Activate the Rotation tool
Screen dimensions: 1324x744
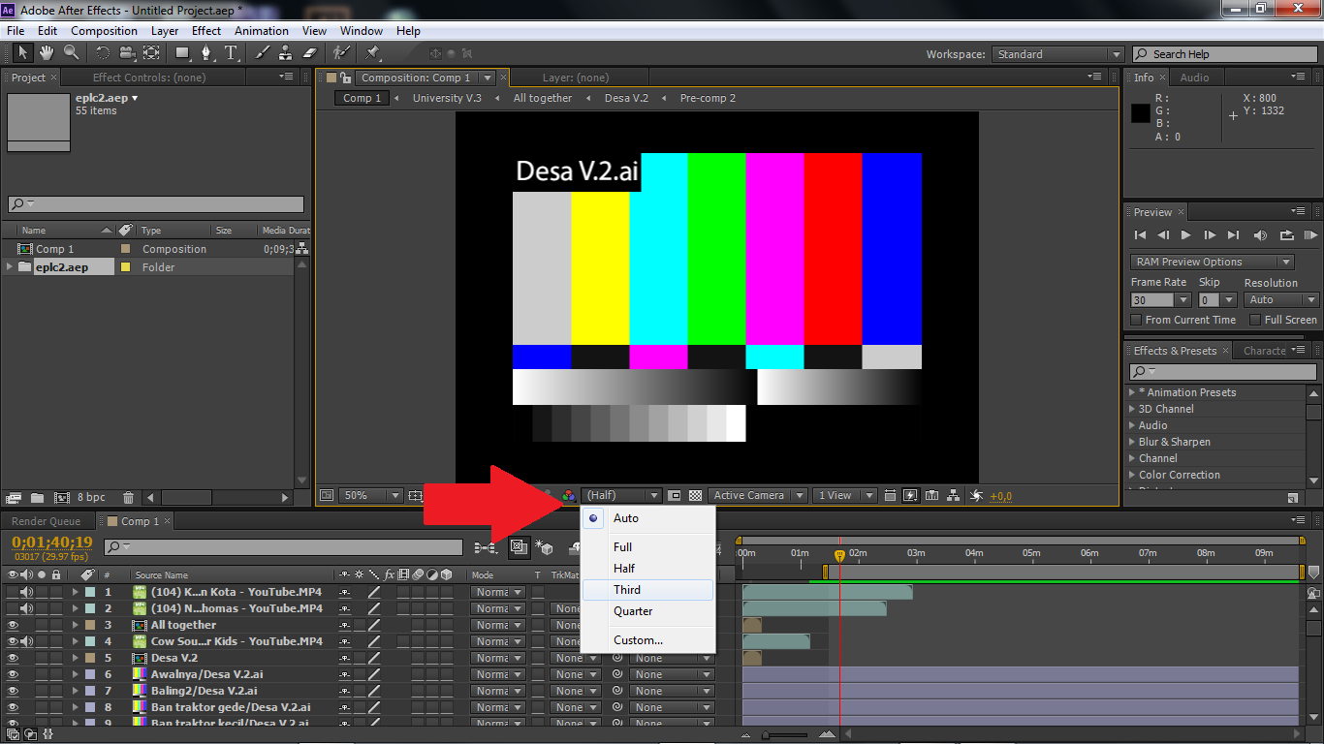coord(103,53)
